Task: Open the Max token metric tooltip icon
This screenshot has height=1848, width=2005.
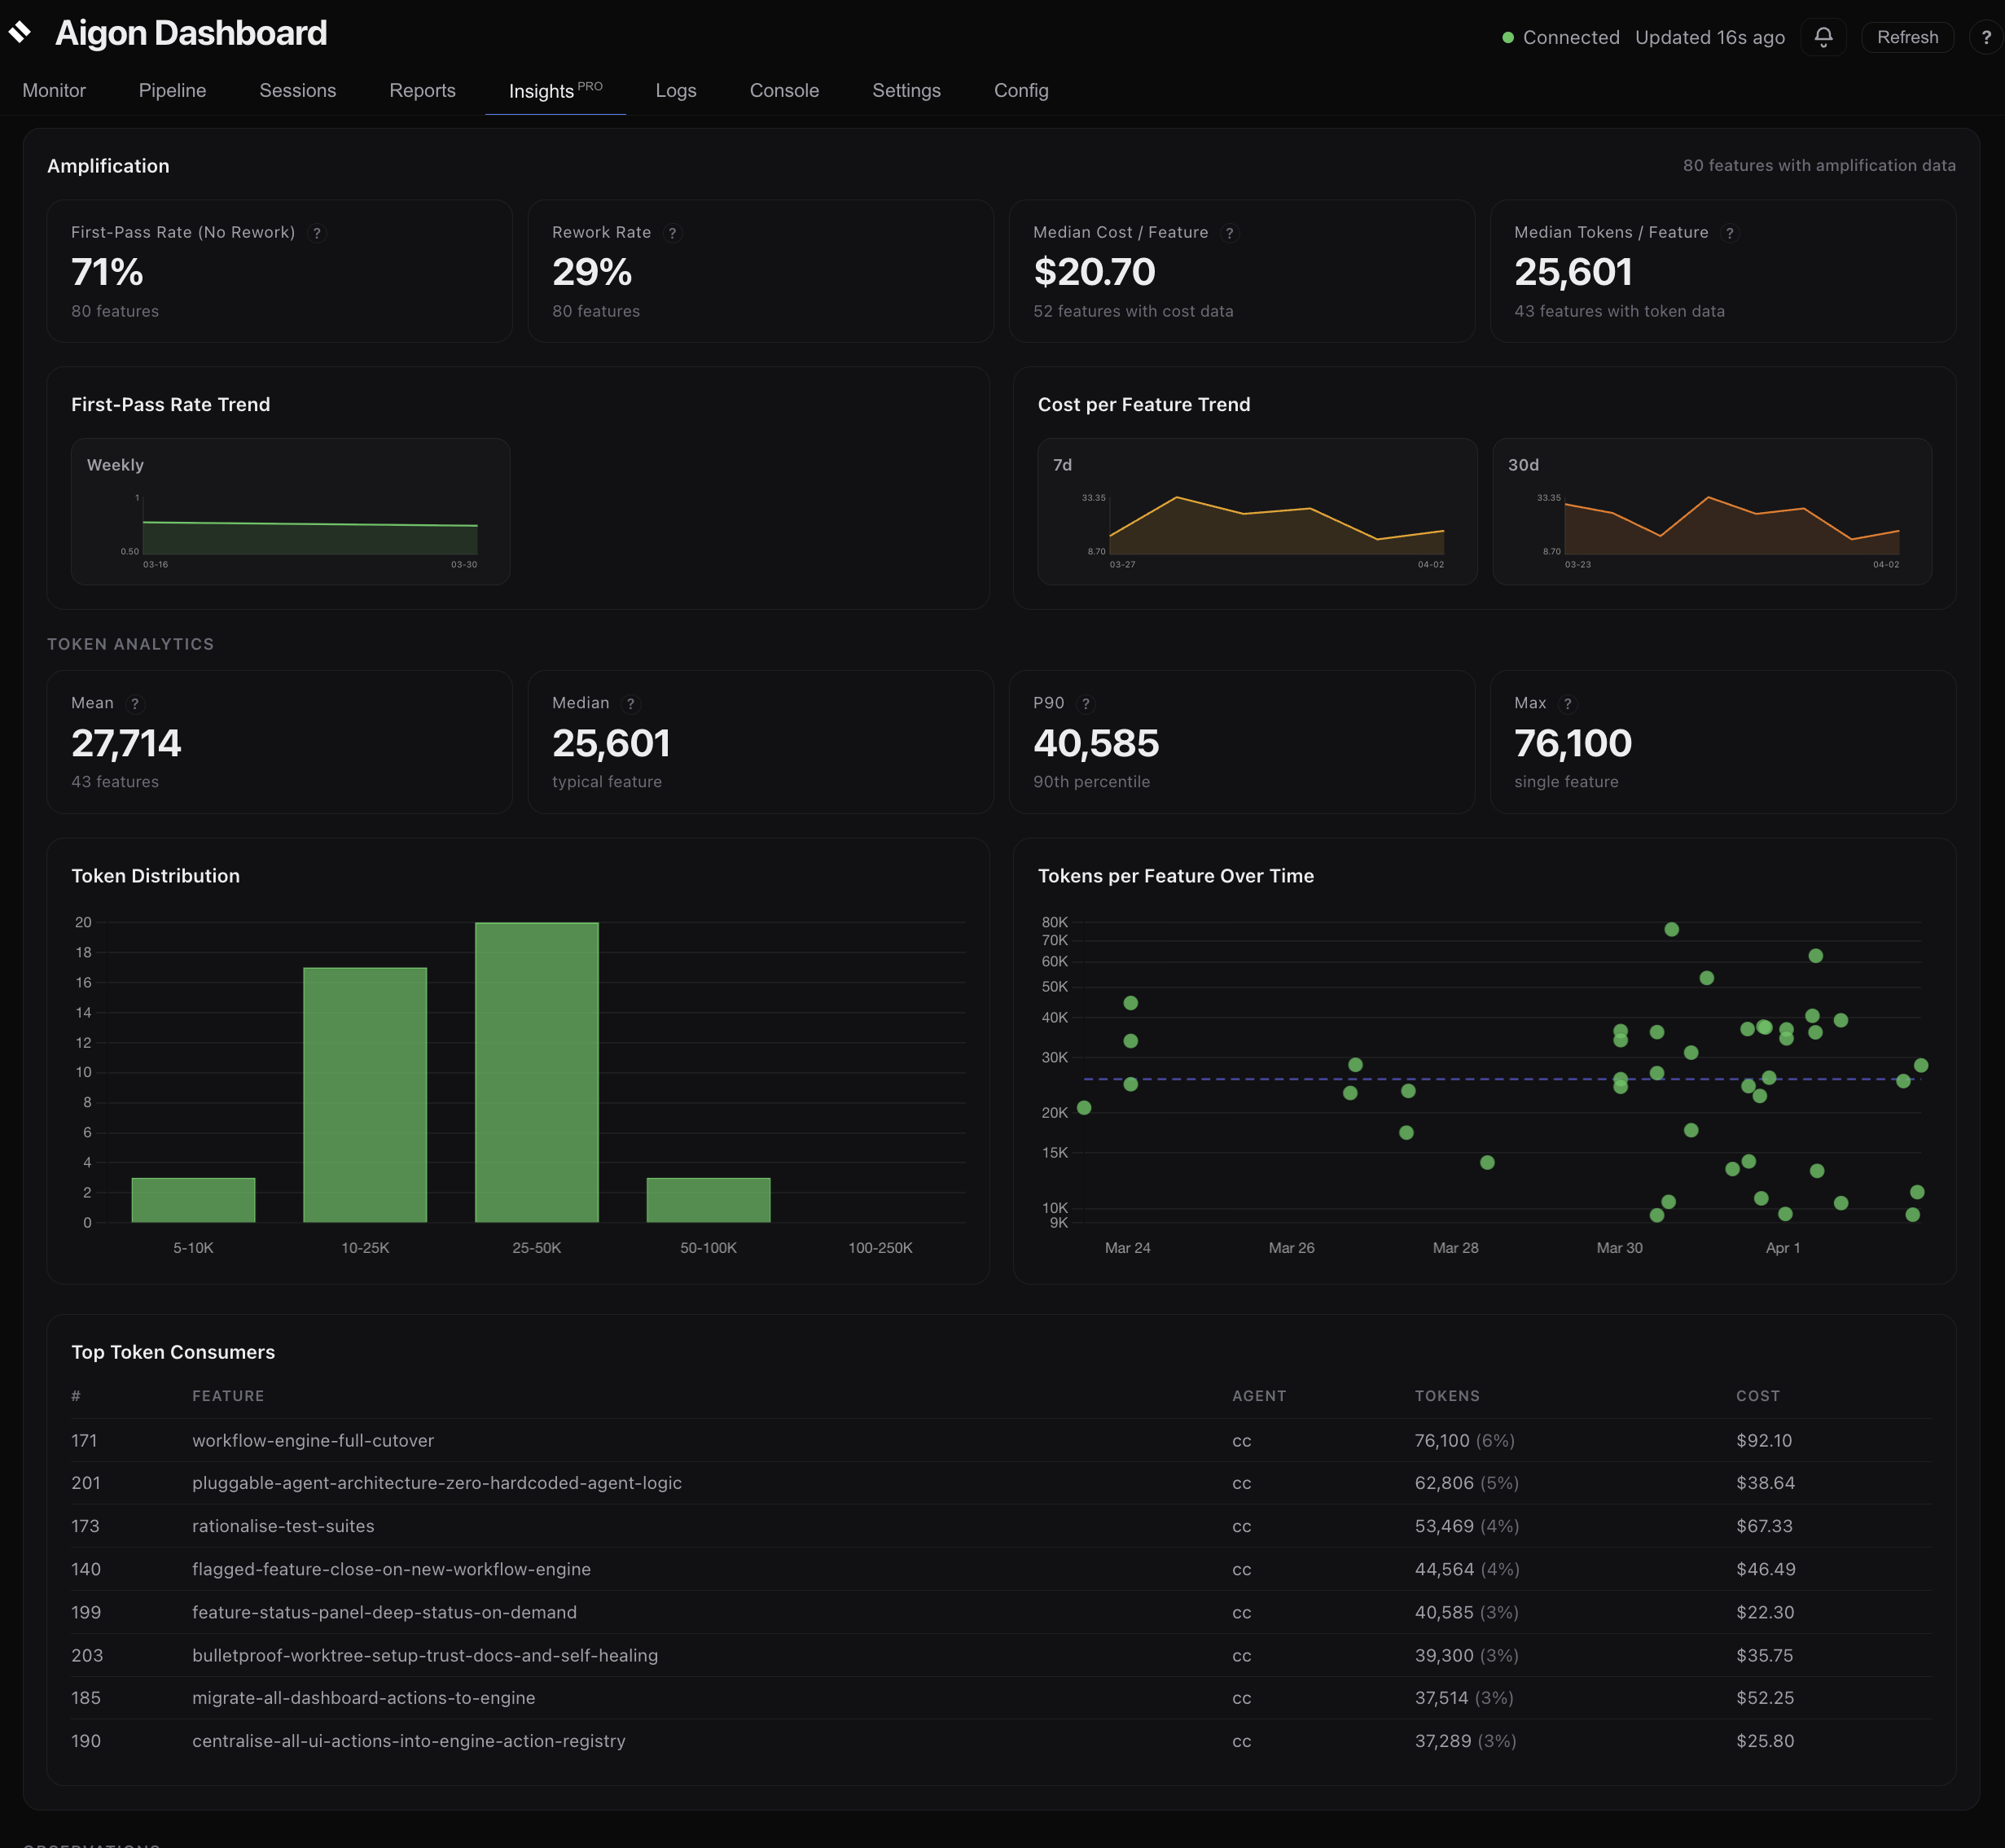Action: pyautogui.click(x=1568, y=704)
